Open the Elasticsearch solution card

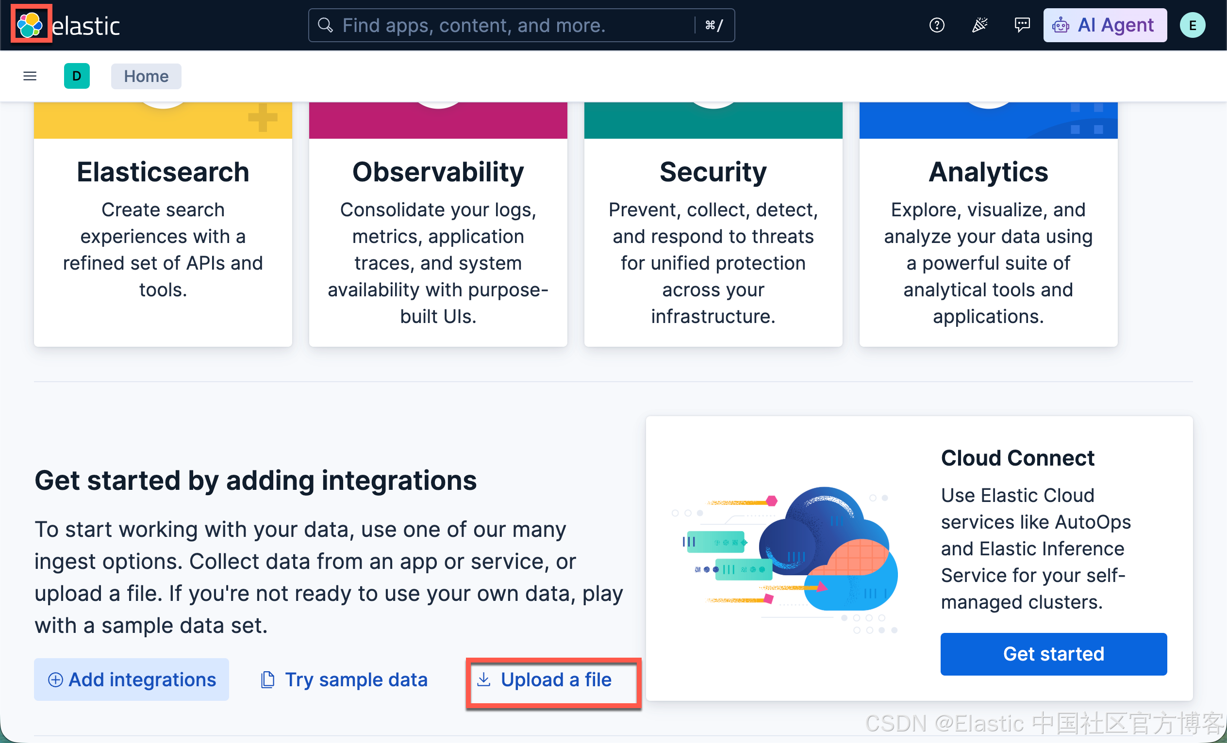pyautogui.click(x=163, y=224)
